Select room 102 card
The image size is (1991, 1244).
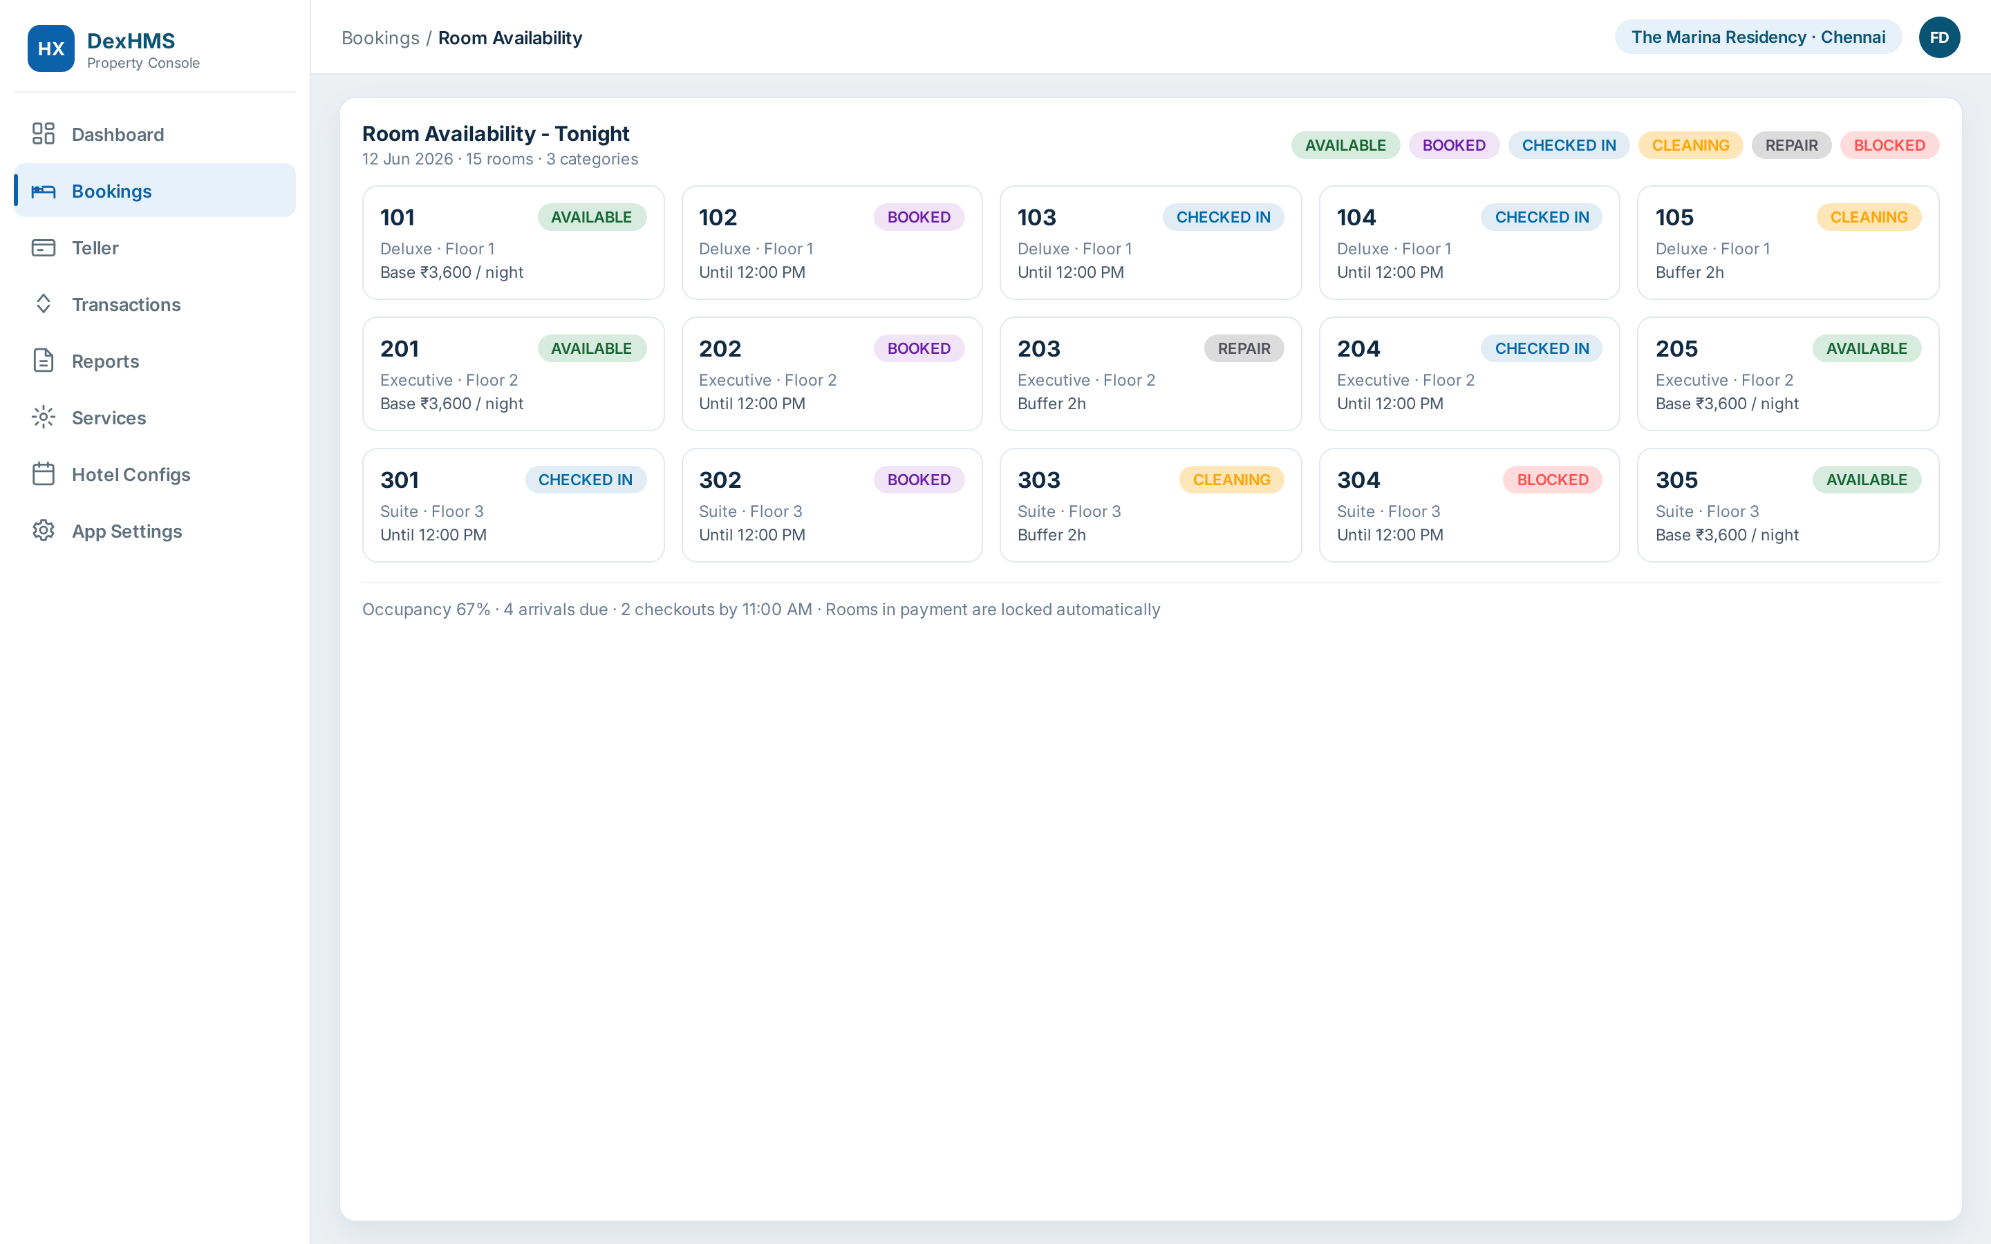point(832,243)
